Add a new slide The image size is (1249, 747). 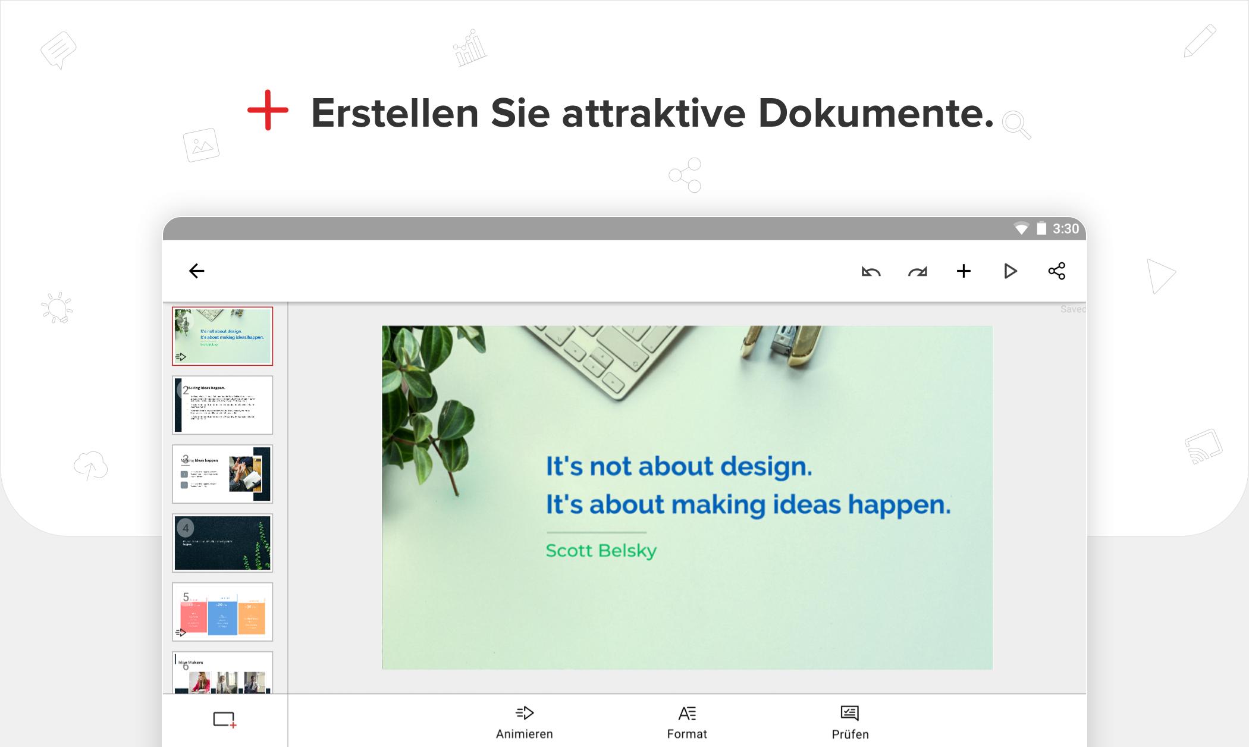(x=225, y=720)
